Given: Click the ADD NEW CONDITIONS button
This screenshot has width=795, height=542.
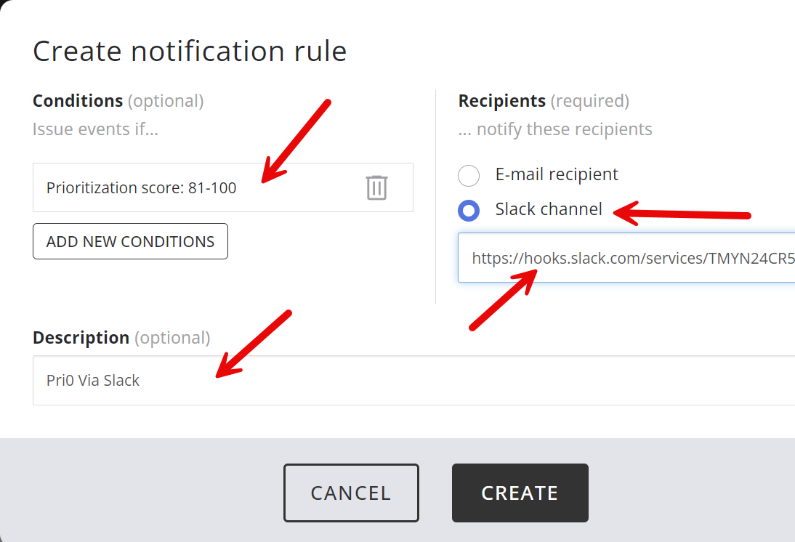Looking at the screenshot, I should point(130,240).
